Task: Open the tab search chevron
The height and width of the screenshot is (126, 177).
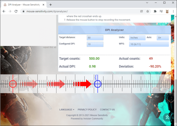Action: [x=147, y=3]
